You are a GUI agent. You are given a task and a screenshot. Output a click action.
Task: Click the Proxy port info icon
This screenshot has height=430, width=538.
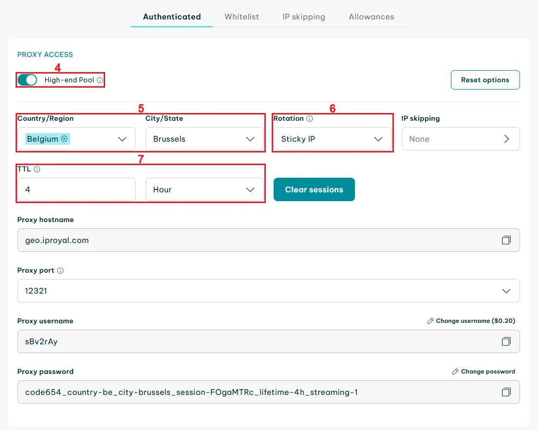(x=60, y=270)
